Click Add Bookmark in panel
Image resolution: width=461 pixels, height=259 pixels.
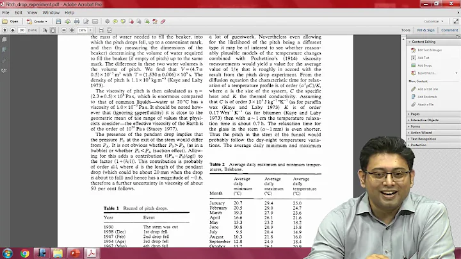[424, 97]
